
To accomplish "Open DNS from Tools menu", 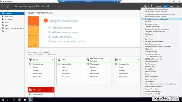I will click(146, 37).
